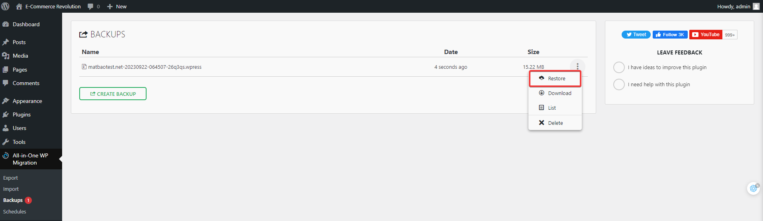Select 'I have ideas to improve this plugin'
Screen dimensions: 763x221
[619, 68]
